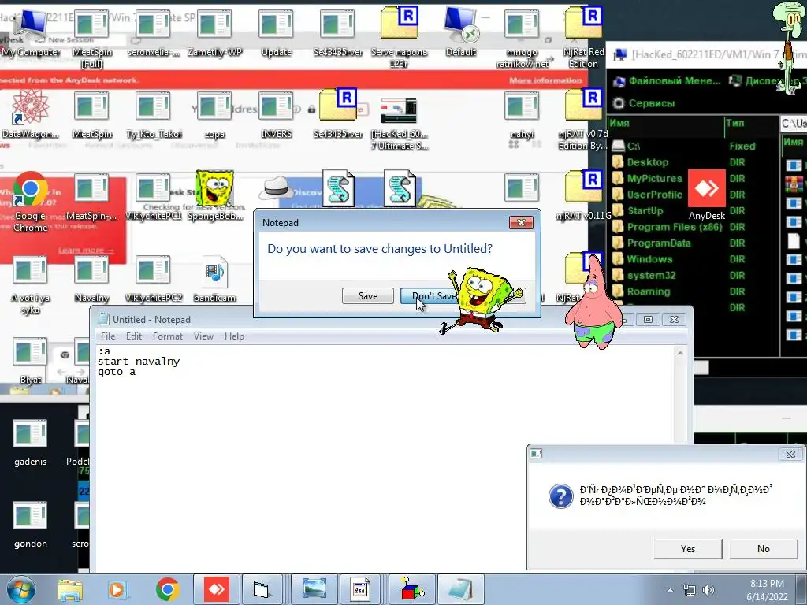Viewport: 807px width, 605px height.
Task: Select the MyPictures folder row
Action: (693, 179)
